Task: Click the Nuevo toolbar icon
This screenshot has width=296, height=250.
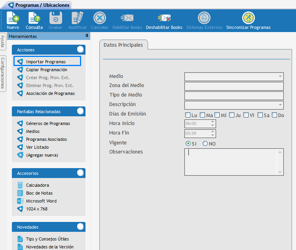Action: [13, 20]
